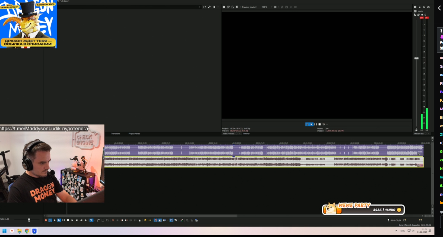Open the Normal Edit tool dropdown arrow
The height and width of the screenshot is (237, 443).
pyautogui.click(x=95, y=220)
